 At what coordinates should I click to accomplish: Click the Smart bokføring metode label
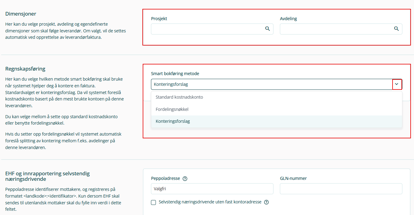tap(175, 74)
